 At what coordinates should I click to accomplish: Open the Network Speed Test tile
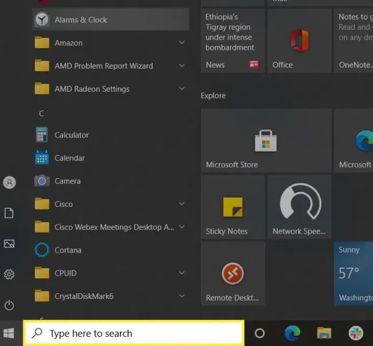(299, 207)
